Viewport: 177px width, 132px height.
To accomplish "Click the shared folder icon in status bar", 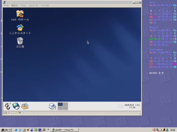I will pyautogui.click(x=16, y=113).
